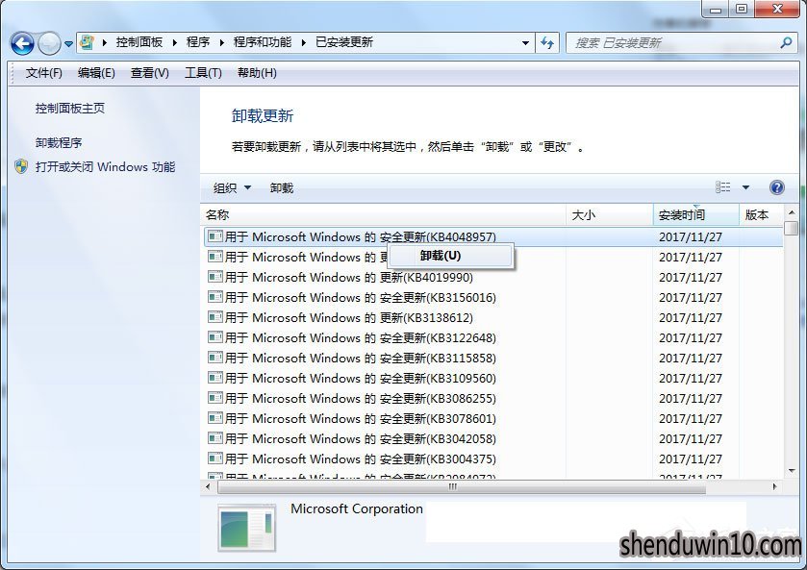Select the KB3156016 security update row
The width and height of the screenshot is (807, 570).
coord(493,297)
